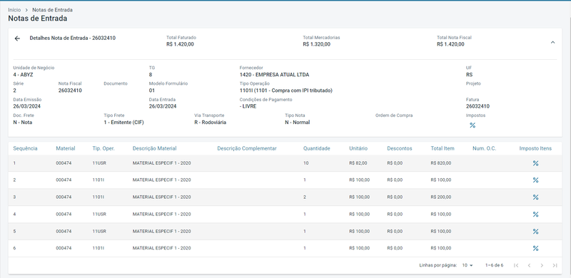This screenshot has width=571, height=278.
Task: Click the UF value RS
Action: tap(469, 75)
